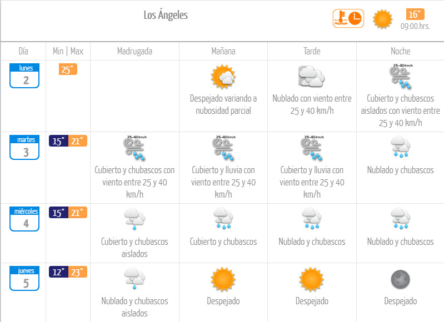Click the Los Ángeles city title

click(x=166, y=15)
